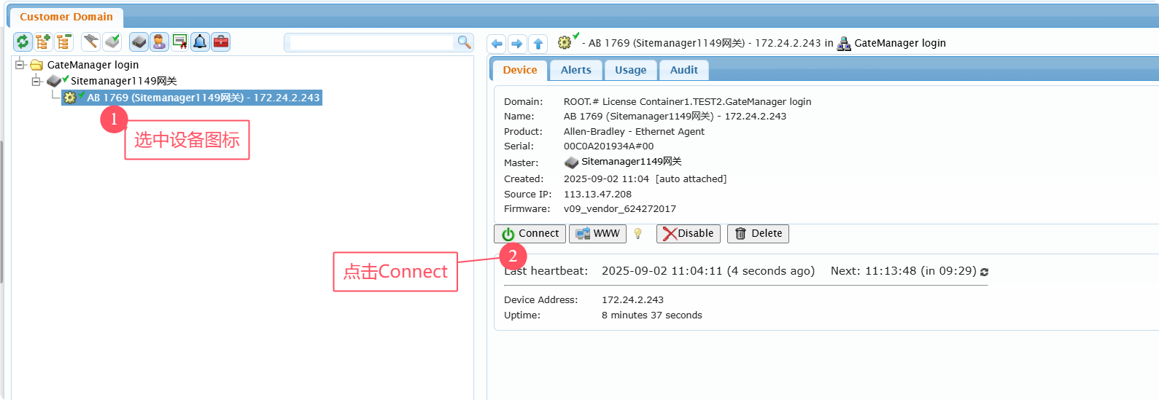
Task: Toggle the certificate licenses filter icon
Action: point(179,42)
